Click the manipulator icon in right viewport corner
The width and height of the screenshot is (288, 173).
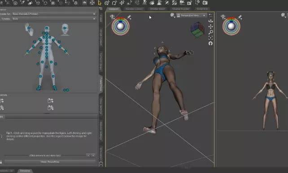[223, 17]
